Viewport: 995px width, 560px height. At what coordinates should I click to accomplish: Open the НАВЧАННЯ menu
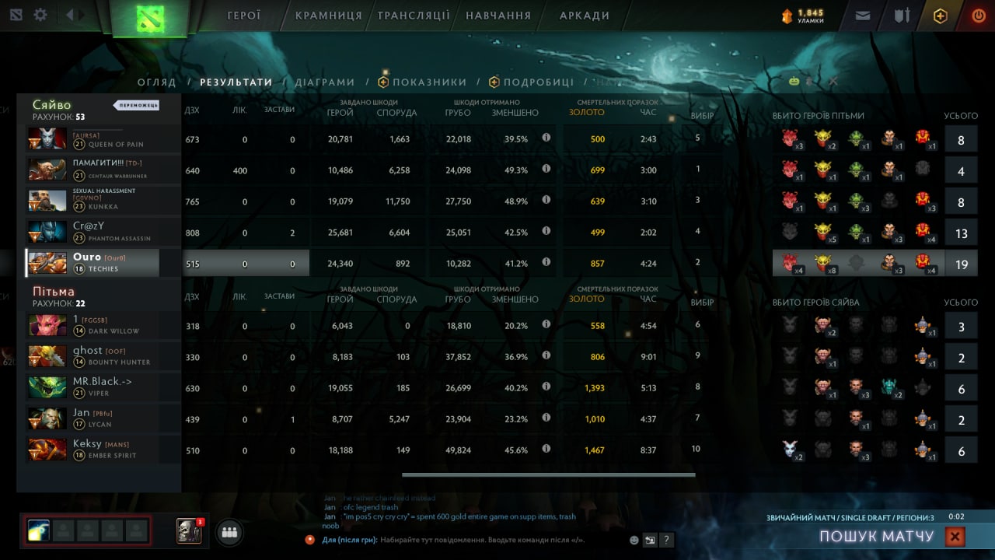click(498, 16)
